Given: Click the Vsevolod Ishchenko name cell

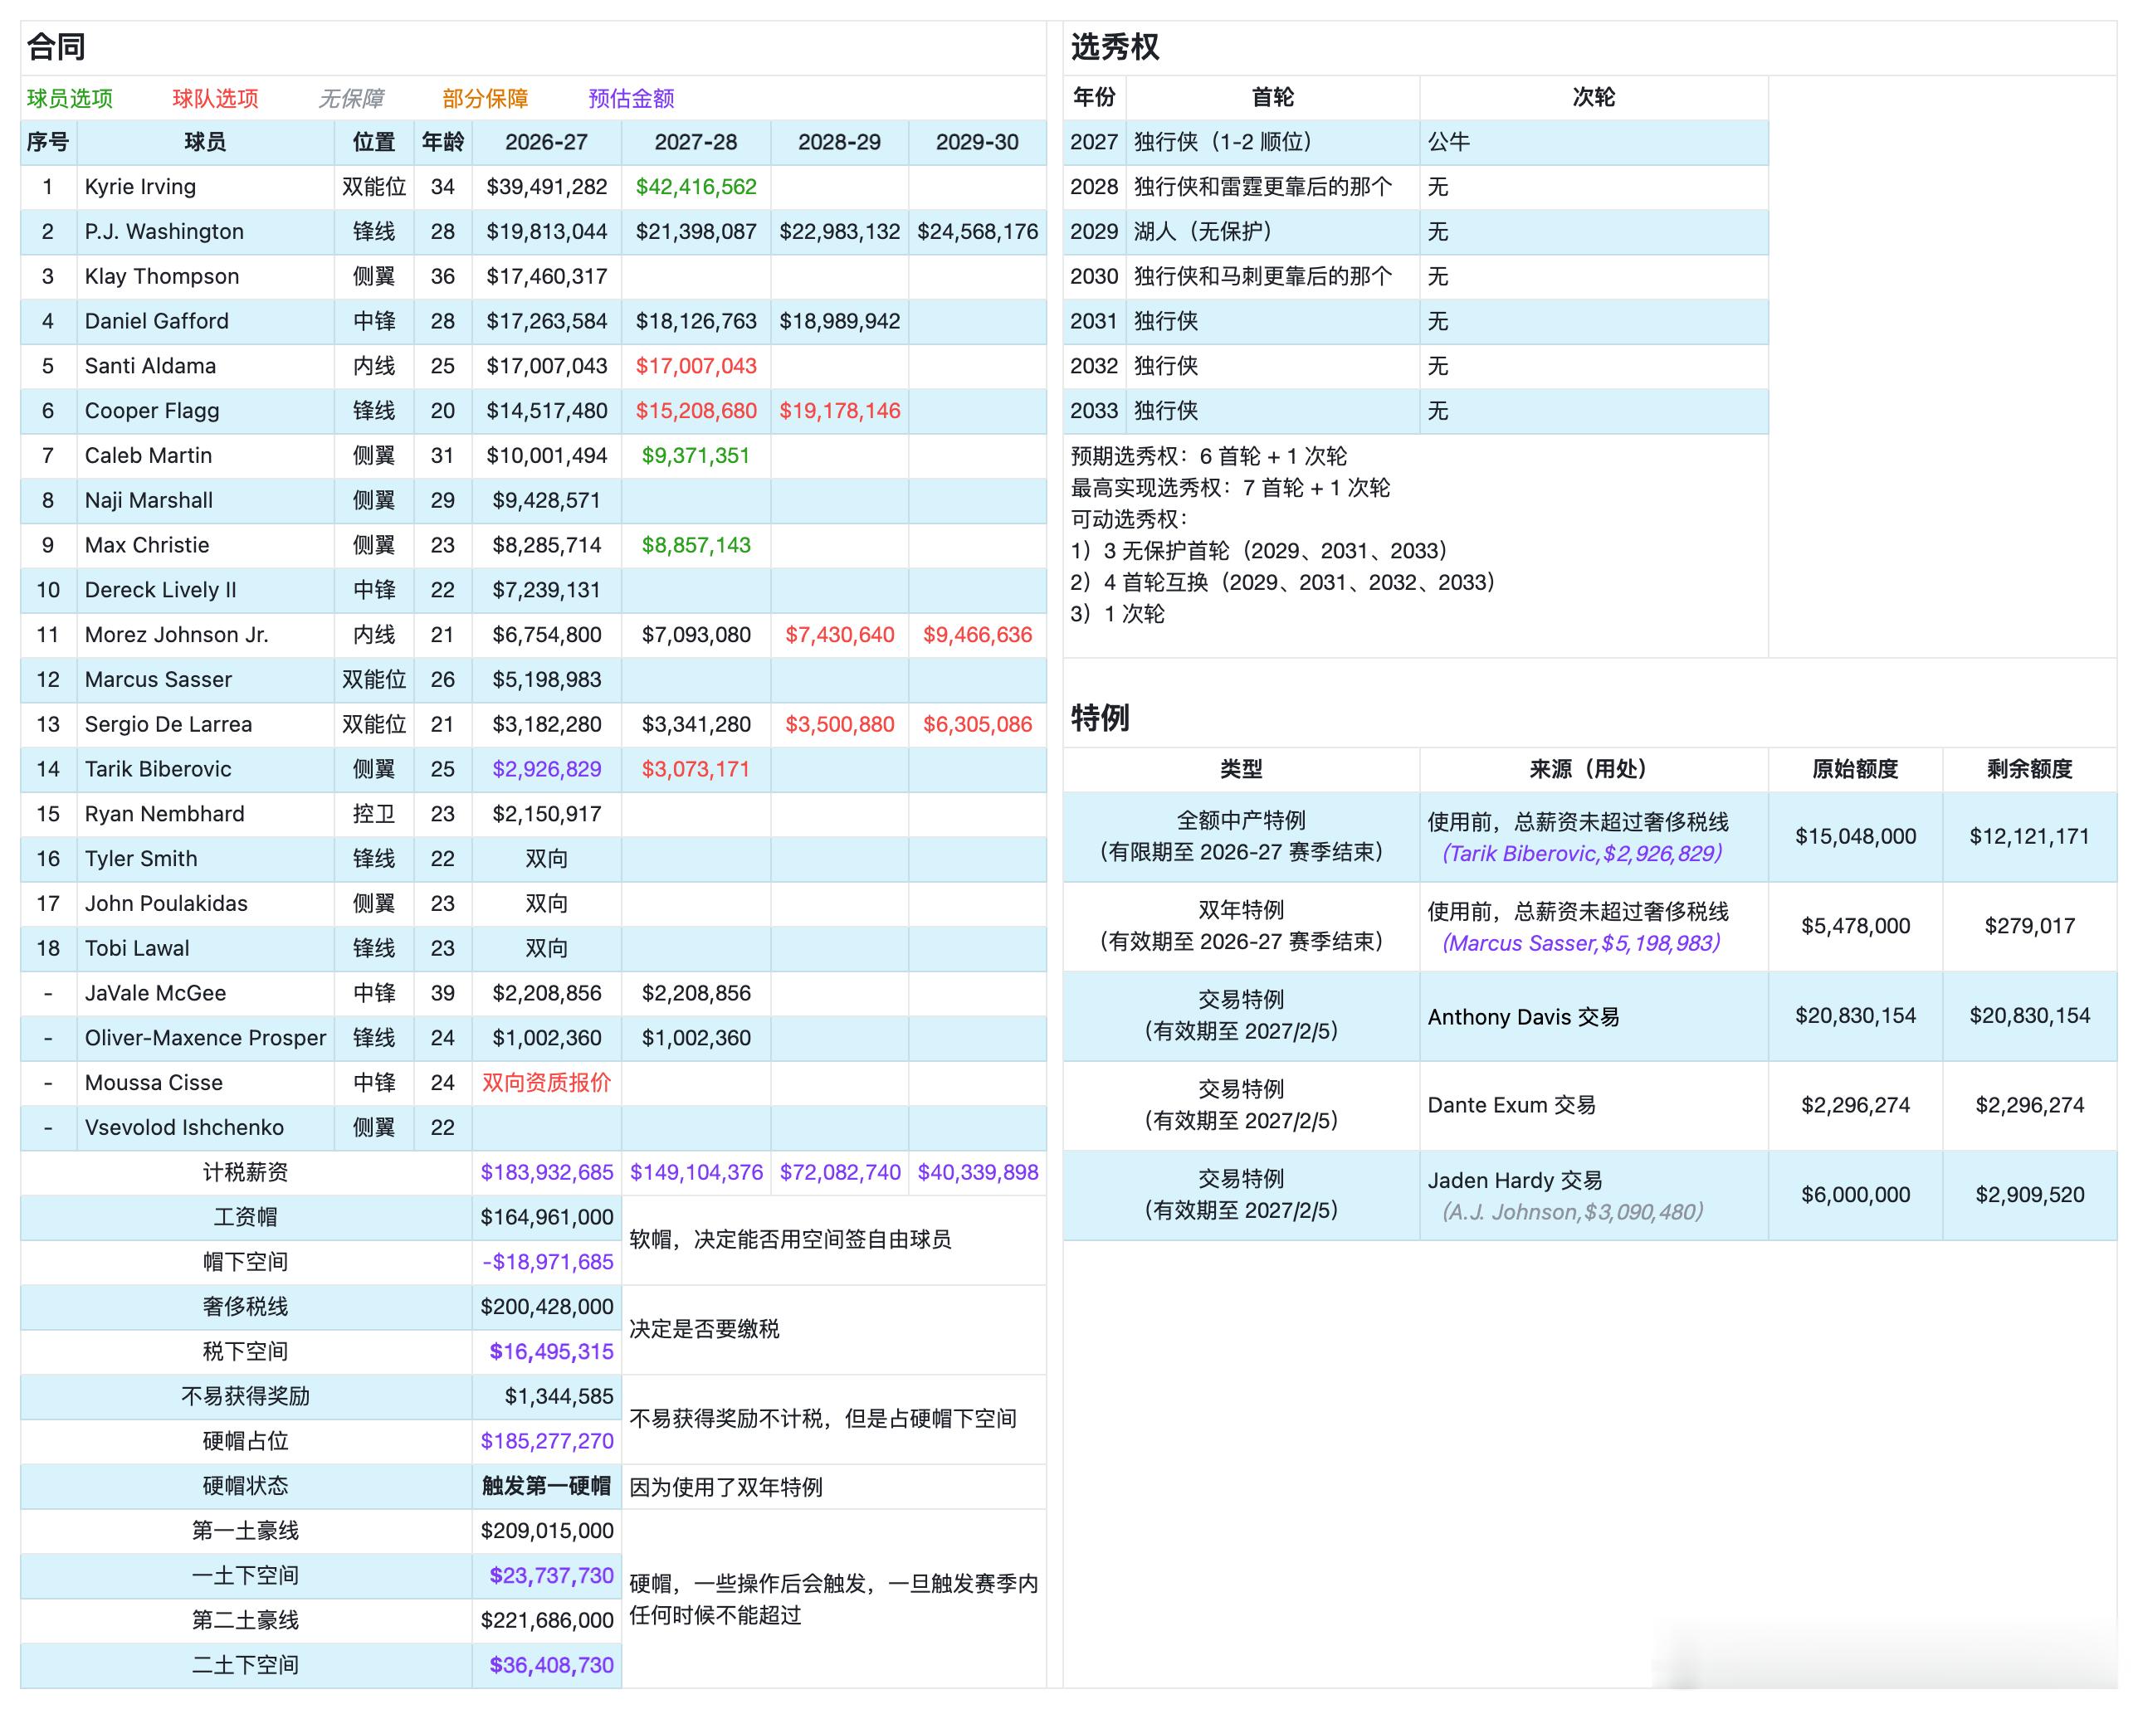Looking at the screenshot, I should 205,1127.
